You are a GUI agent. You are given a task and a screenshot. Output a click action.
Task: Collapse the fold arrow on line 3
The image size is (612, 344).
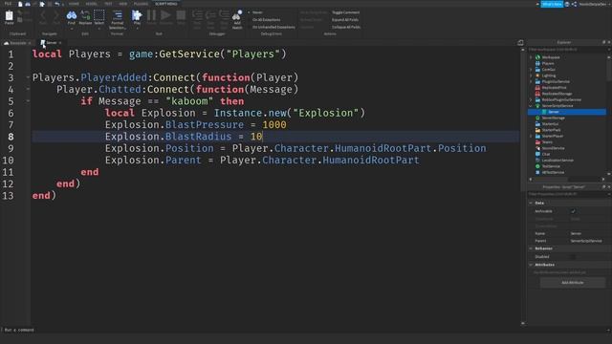[x=28, y=77]
